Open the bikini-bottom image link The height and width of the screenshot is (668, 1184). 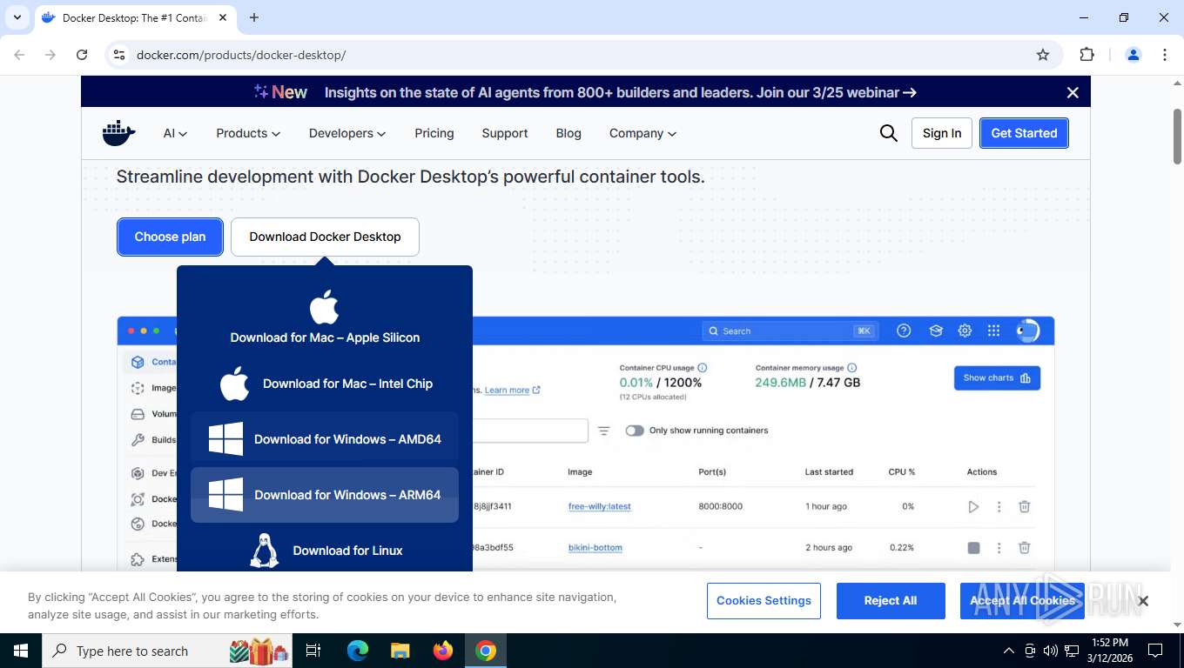coord(595,548)
